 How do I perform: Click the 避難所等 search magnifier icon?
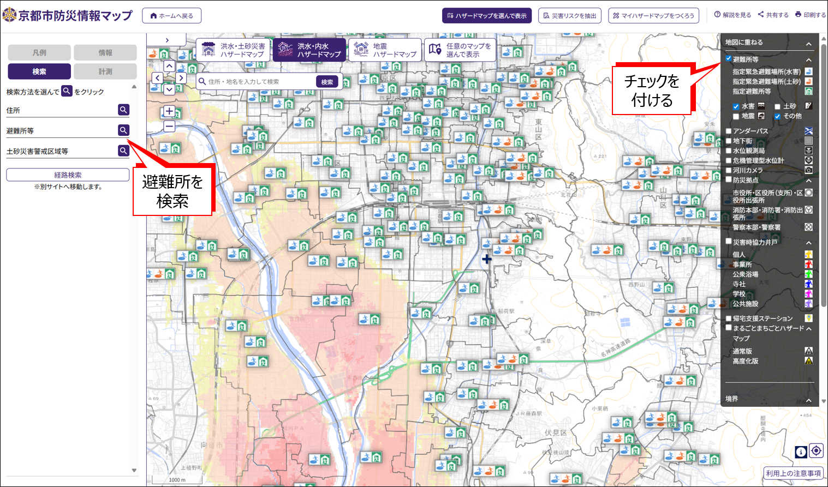coord(123,130)
